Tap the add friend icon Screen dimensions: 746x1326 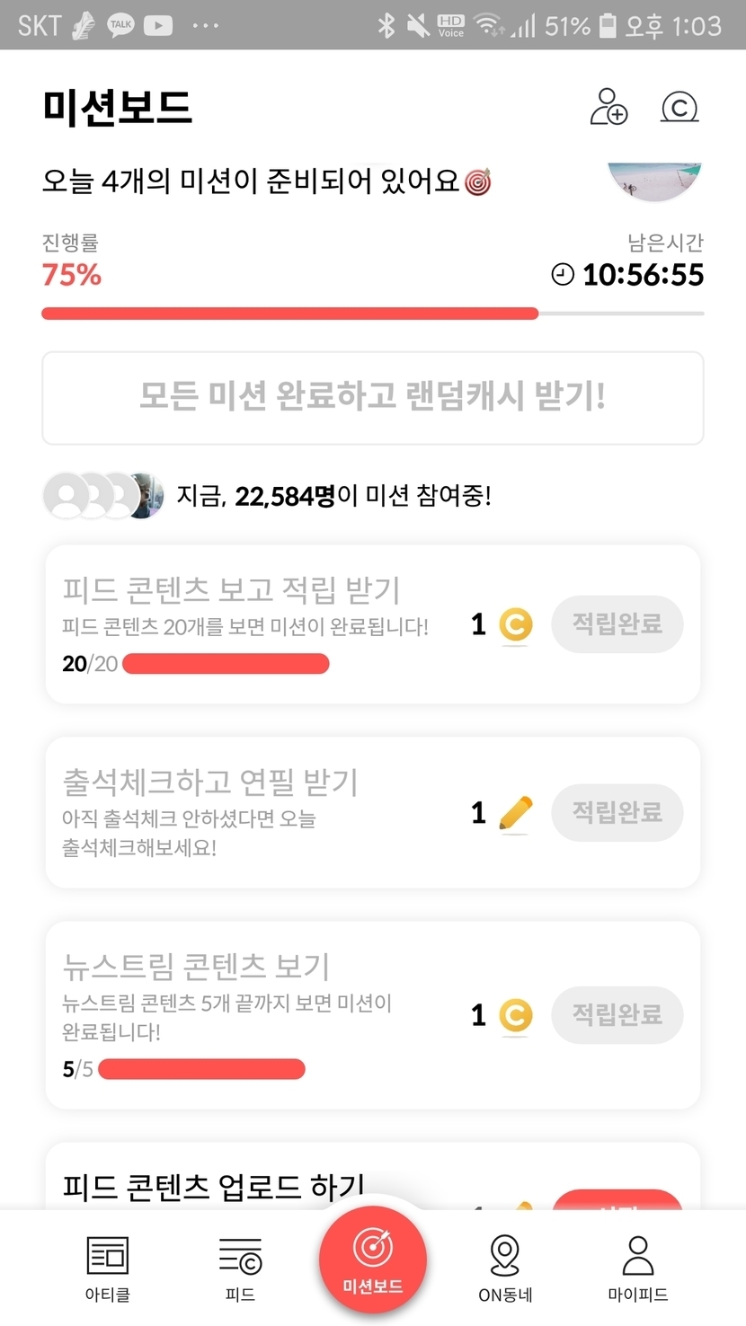click(x=608, y=107)
